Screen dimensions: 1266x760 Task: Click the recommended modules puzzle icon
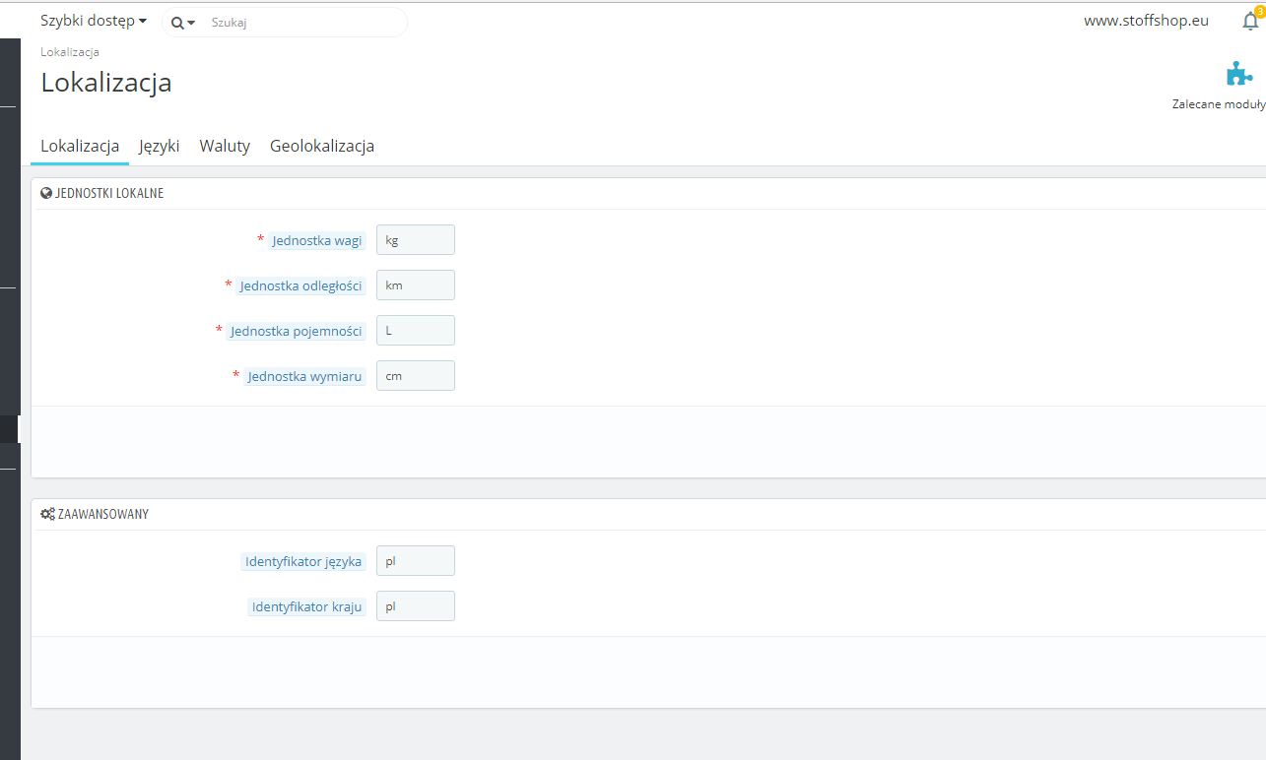(1238, 74)
